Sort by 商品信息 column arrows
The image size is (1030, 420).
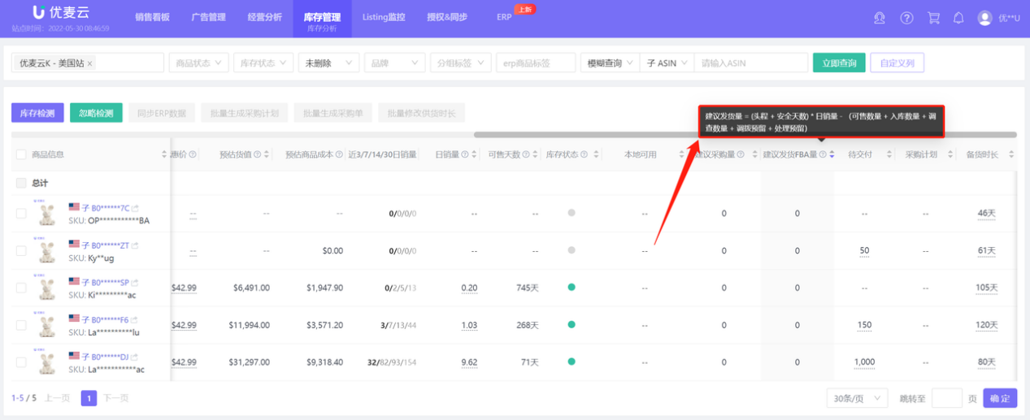(x=164, y=154)
